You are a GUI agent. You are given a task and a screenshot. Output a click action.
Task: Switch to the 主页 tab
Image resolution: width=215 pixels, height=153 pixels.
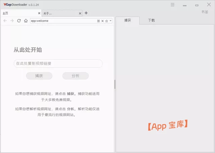(21, 13)
